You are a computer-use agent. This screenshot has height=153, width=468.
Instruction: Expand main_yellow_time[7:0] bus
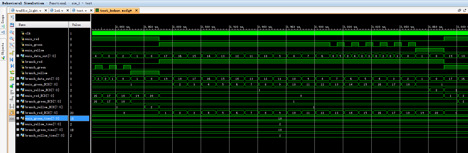coord(18,124)
